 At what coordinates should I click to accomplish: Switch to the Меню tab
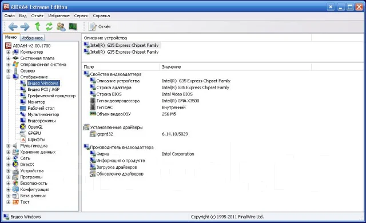tap(11, 37)
